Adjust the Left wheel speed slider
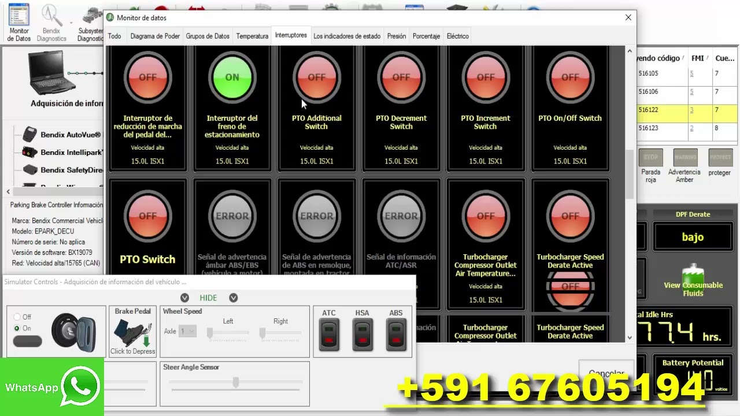The image size is (740, 416). (210, 333)
